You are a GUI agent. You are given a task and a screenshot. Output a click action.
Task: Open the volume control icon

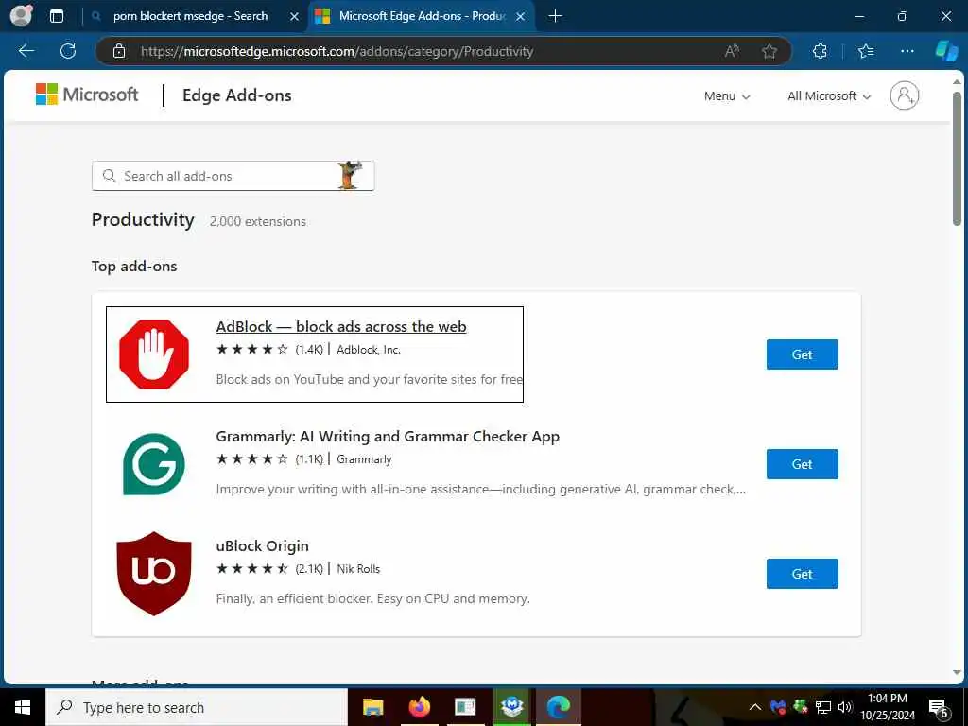tap(845, 707)
